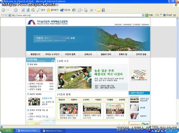Select the 환경보호 tab
Image resolution: width=179 pixels, height=133 pixels.
[x=62, y=99]
